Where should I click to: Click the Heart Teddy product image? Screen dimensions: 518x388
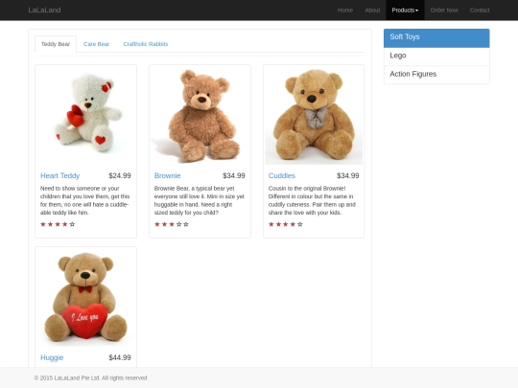click(85, 115)
